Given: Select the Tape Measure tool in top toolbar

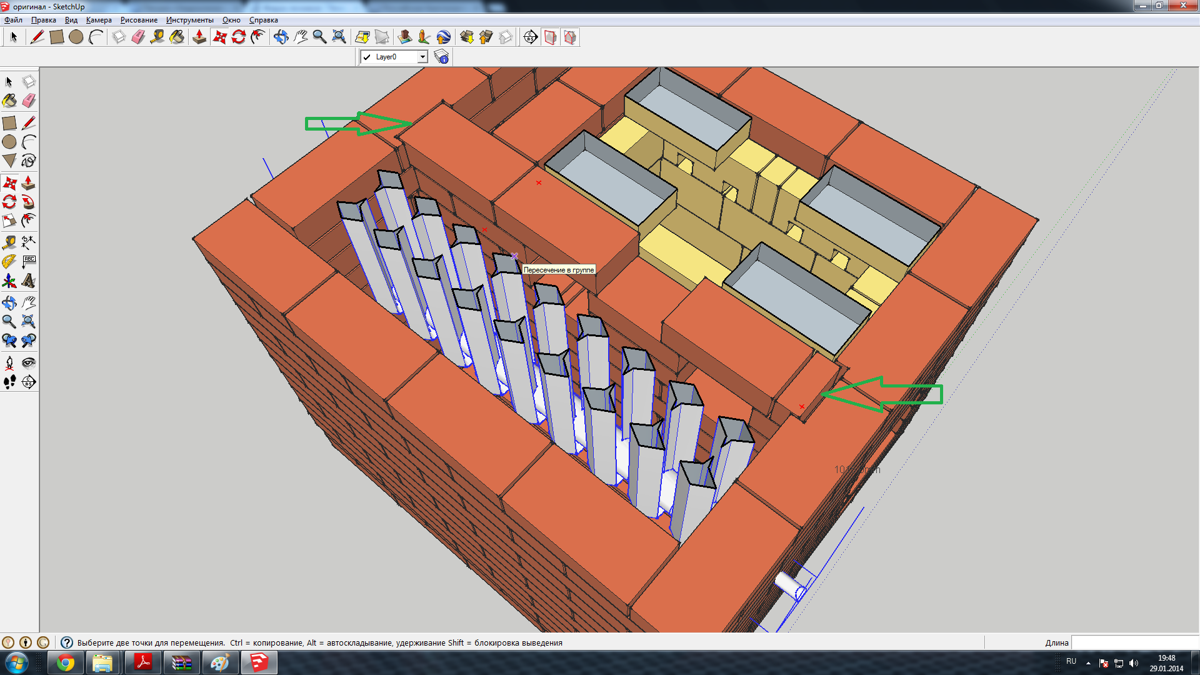Looking at the screenshot, I should [157, 37].
